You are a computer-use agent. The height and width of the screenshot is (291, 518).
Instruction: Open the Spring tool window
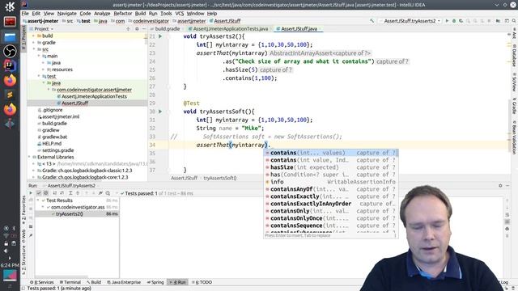pos(155,282)
